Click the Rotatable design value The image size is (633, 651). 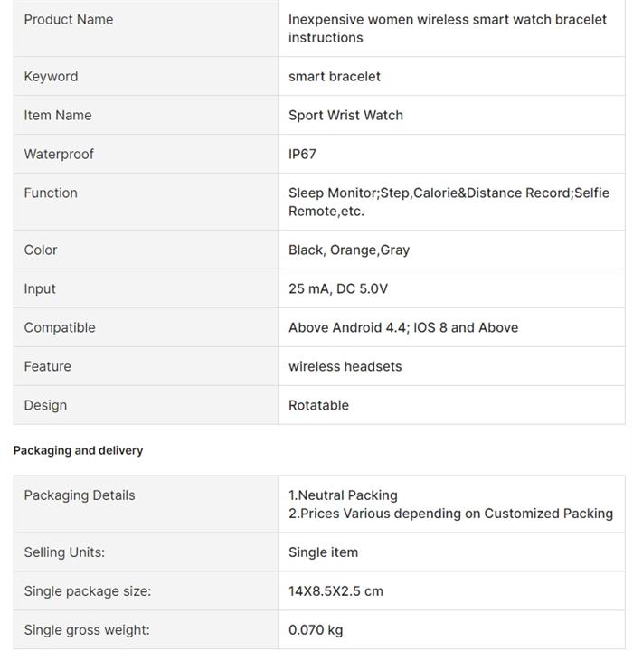318,405
